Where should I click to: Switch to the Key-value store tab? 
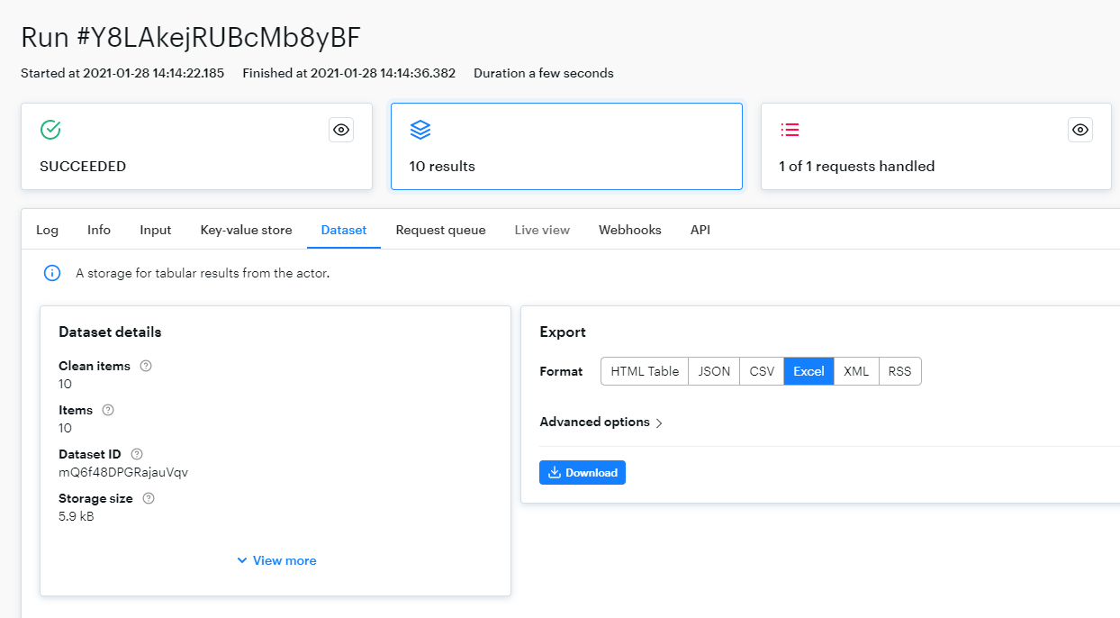point(247,230)
